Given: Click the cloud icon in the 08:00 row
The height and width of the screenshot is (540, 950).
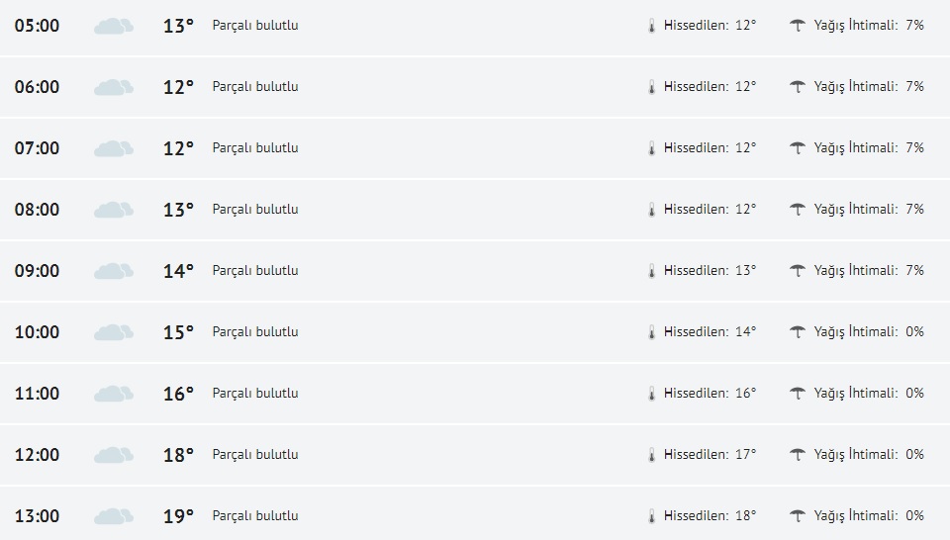Looking at the screenshot, I should pyautogui.click(x=113, y=210).
